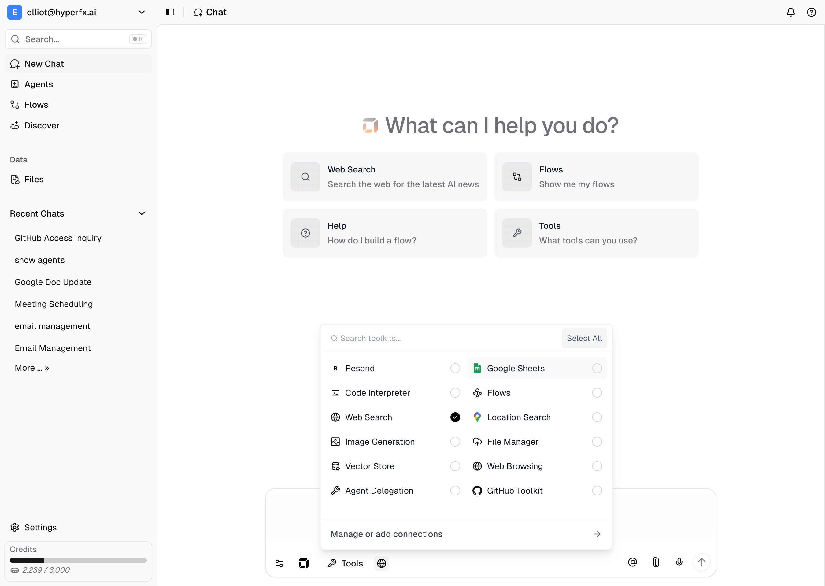Image resolution: width=825 pixels, height=586 pixels.
Task: Expand More recent chats
Action: click(x=32, y=368)
